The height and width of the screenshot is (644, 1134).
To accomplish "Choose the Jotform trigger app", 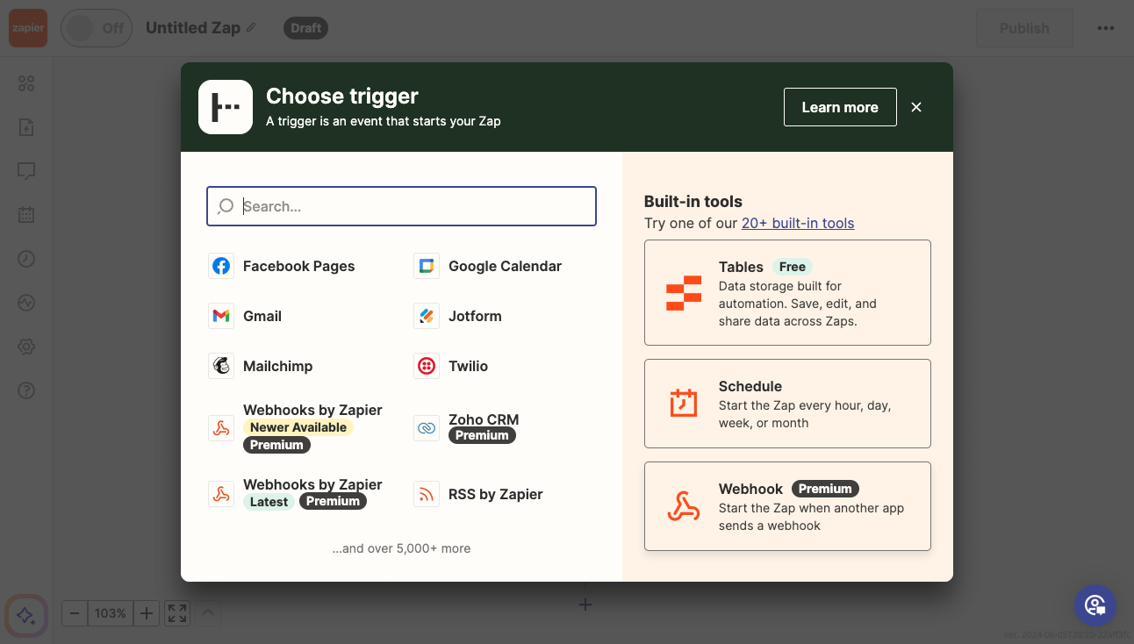I will [x=458, y=316].
